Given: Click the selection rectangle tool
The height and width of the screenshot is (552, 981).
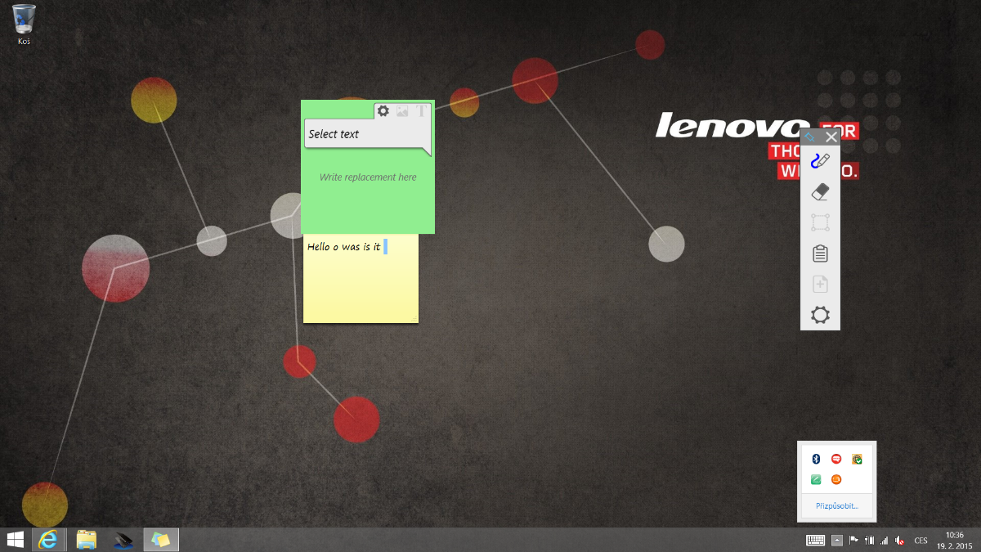Looking at the screenshot, I should [x=820, y=222].
